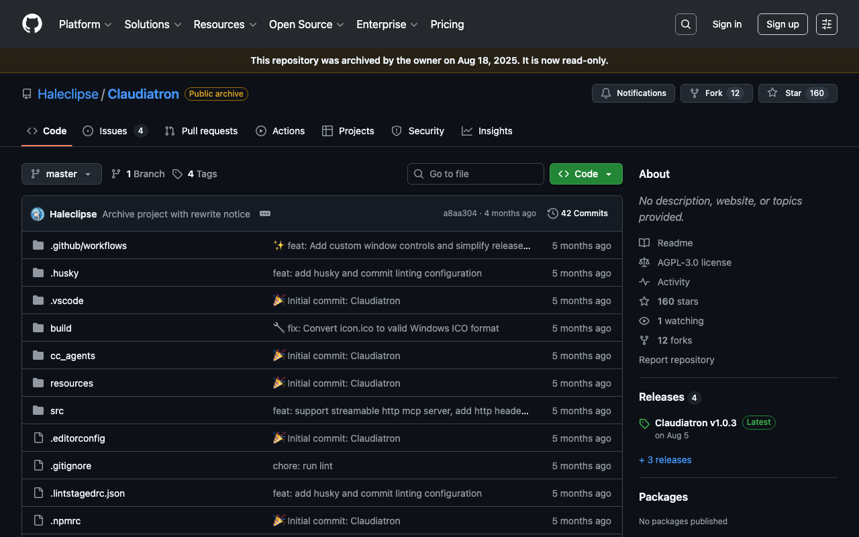The height and width of the screenshot is (537, 859).
Task: Open the cc_agents folder
Action: 72,356
